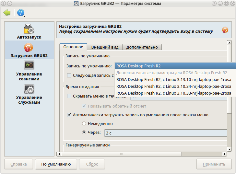
Task: Enable Скрывать меню в течение checkbox
Action: (x=69, y=96)
